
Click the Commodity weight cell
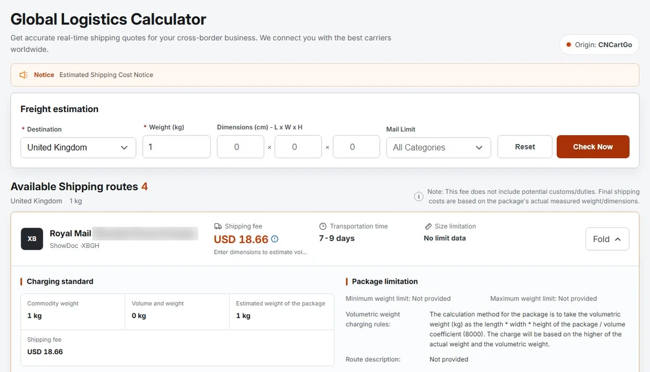pos(73,311)
